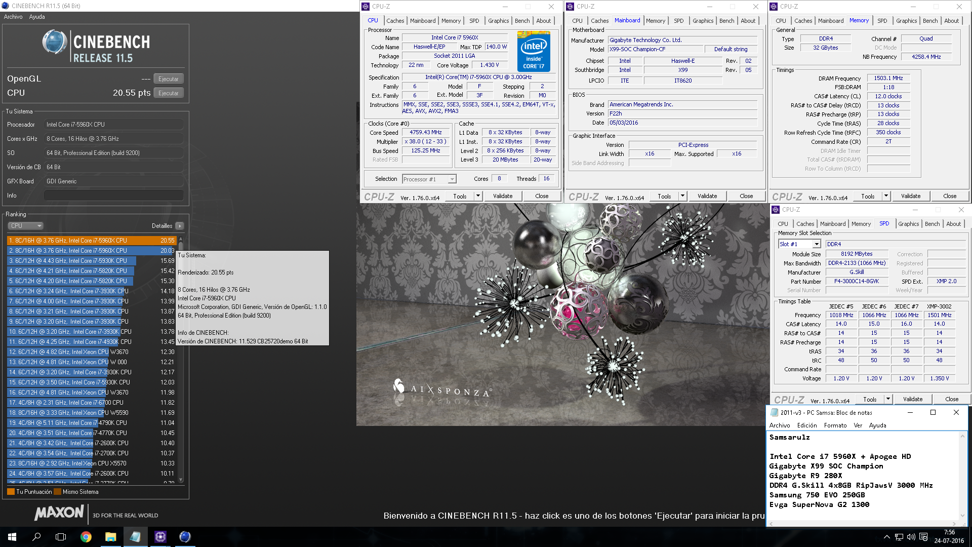Screen dimensions: 972x547
Task: Switch to Notepad taskbar icon
Action: click(135, 537)
